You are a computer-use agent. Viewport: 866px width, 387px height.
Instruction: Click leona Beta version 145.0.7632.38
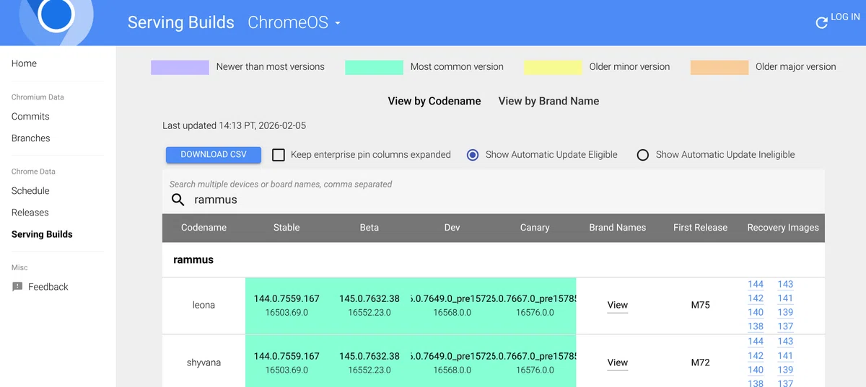[x=369, y=298]
